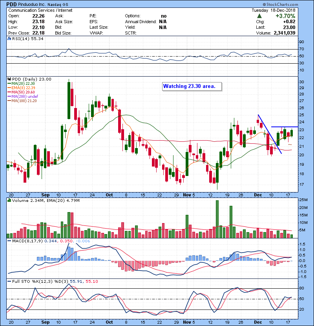The width and height of the screenshot is (314, 326).
Task: Click the VWAP label
Action: [96, 33]
